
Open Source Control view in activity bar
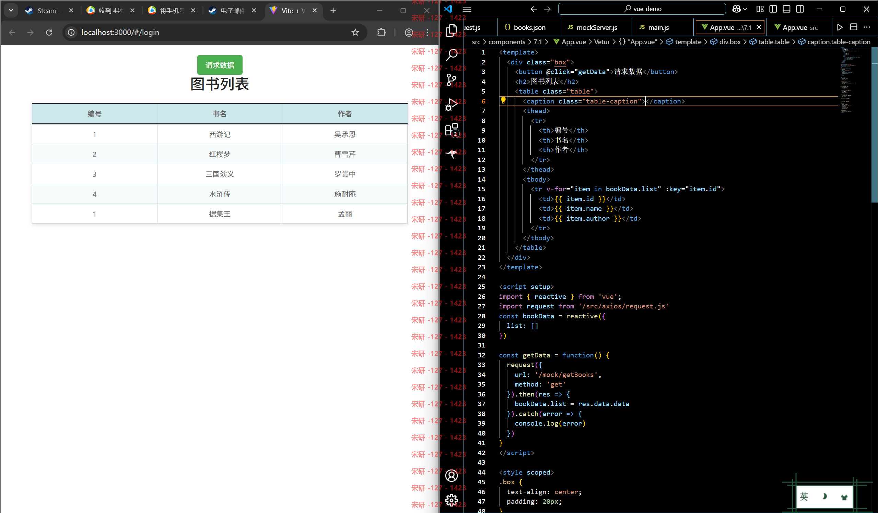point(451,80)
